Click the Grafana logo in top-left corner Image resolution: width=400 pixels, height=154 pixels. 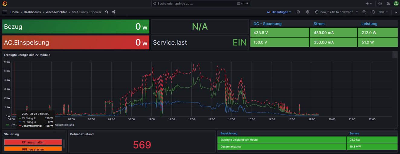pos(5,4)
